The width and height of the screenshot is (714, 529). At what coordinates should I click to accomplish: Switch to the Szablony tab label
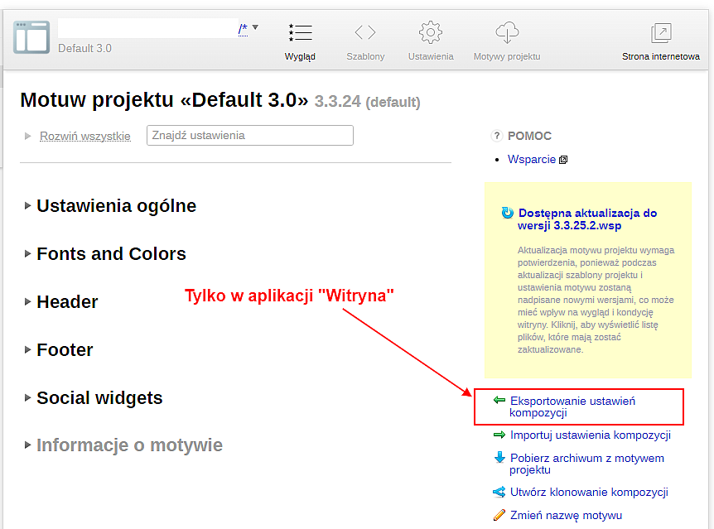click(365, 56)
